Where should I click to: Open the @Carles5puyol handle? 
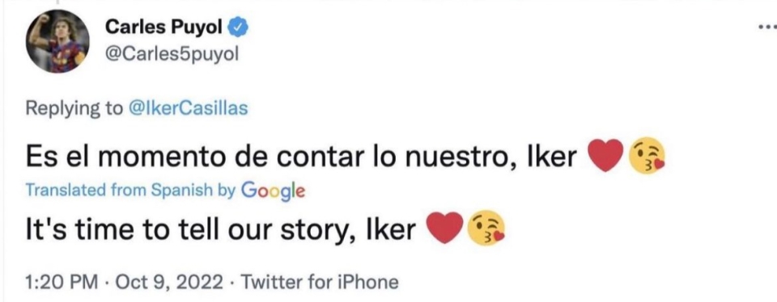(172, 55)
